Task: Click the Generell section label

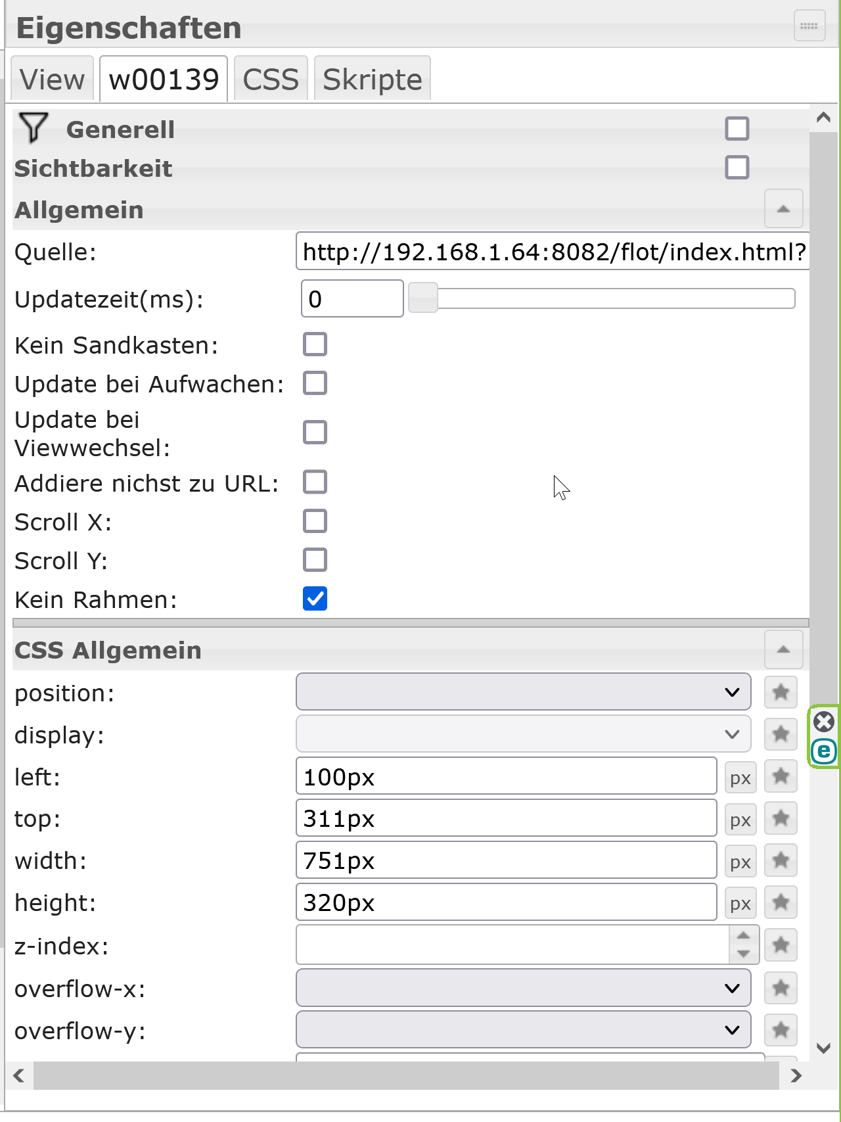Action: (x=120, y=129)
